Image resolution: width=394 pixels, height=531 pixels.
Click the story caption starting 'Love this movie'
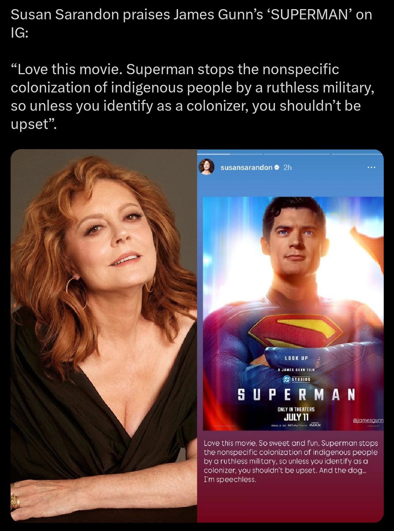click(x=291, y=461)
